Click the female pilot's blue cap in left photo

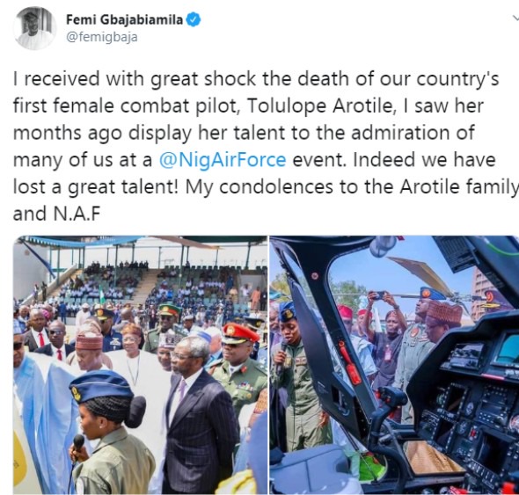click(x=101, y=385)
